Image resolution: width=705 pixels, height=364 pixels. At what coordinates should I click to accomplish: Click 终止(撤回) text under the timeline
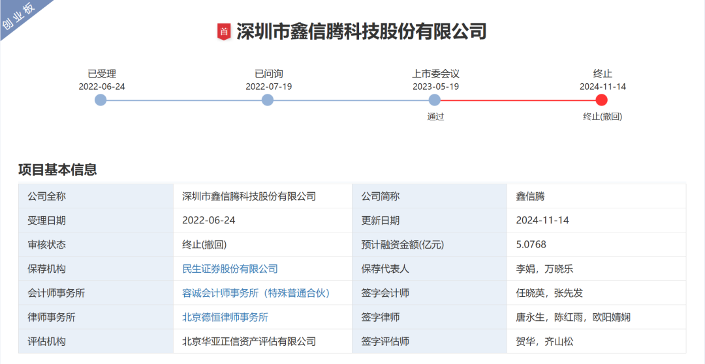point(603,117)
